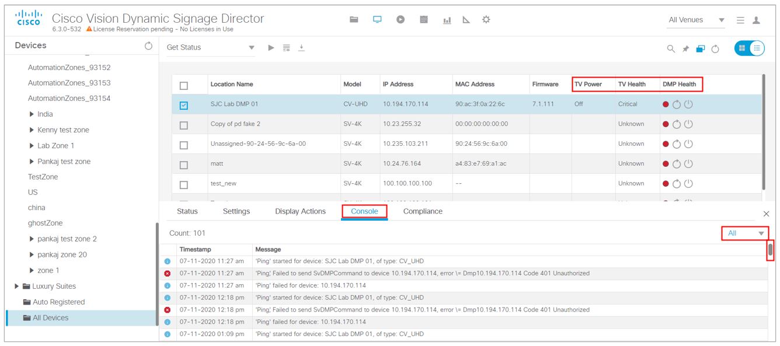780x346 pixels.
Task: Open the Event Schedule calendar icon
Action: (x=424, y=18)
